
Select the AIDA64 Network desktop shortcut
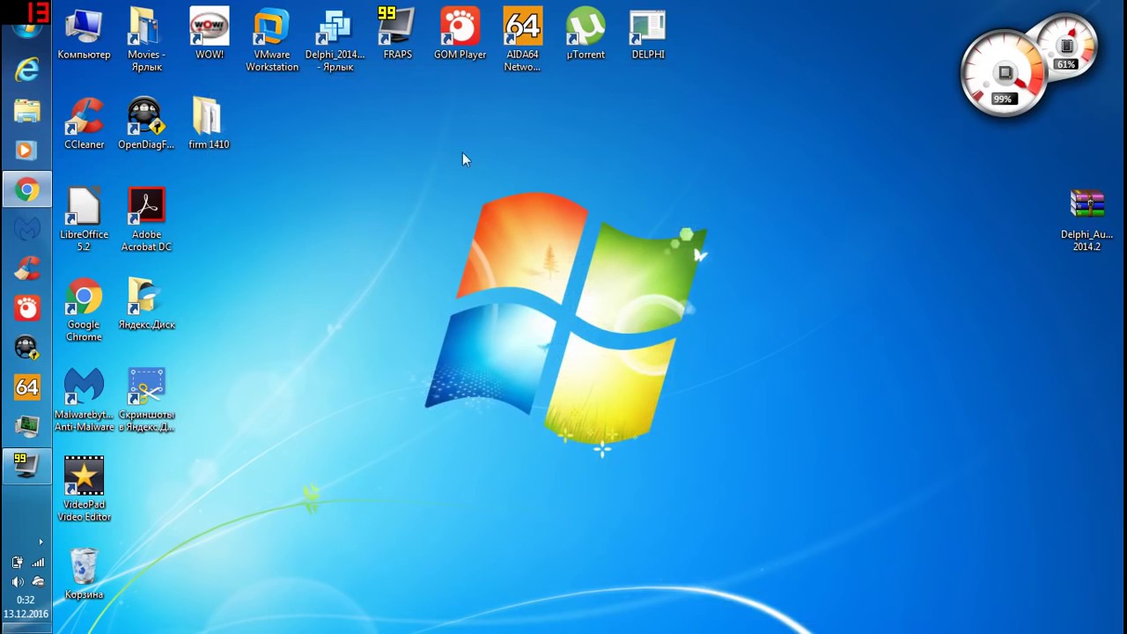point(522,40)
